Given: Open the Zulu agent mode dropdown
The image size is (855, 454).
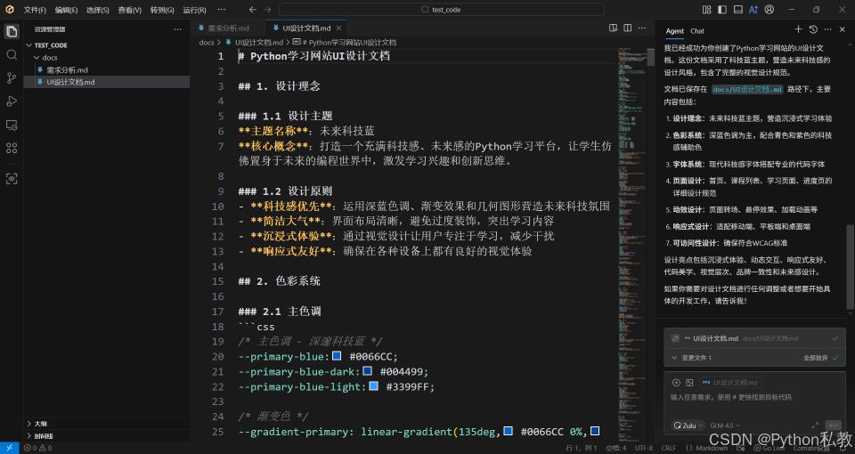Looking at the screenshot, I should coord(689,426).
